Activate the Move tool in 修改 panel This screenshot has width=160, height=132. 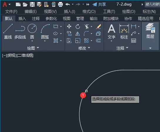click(x=69, y=26)
